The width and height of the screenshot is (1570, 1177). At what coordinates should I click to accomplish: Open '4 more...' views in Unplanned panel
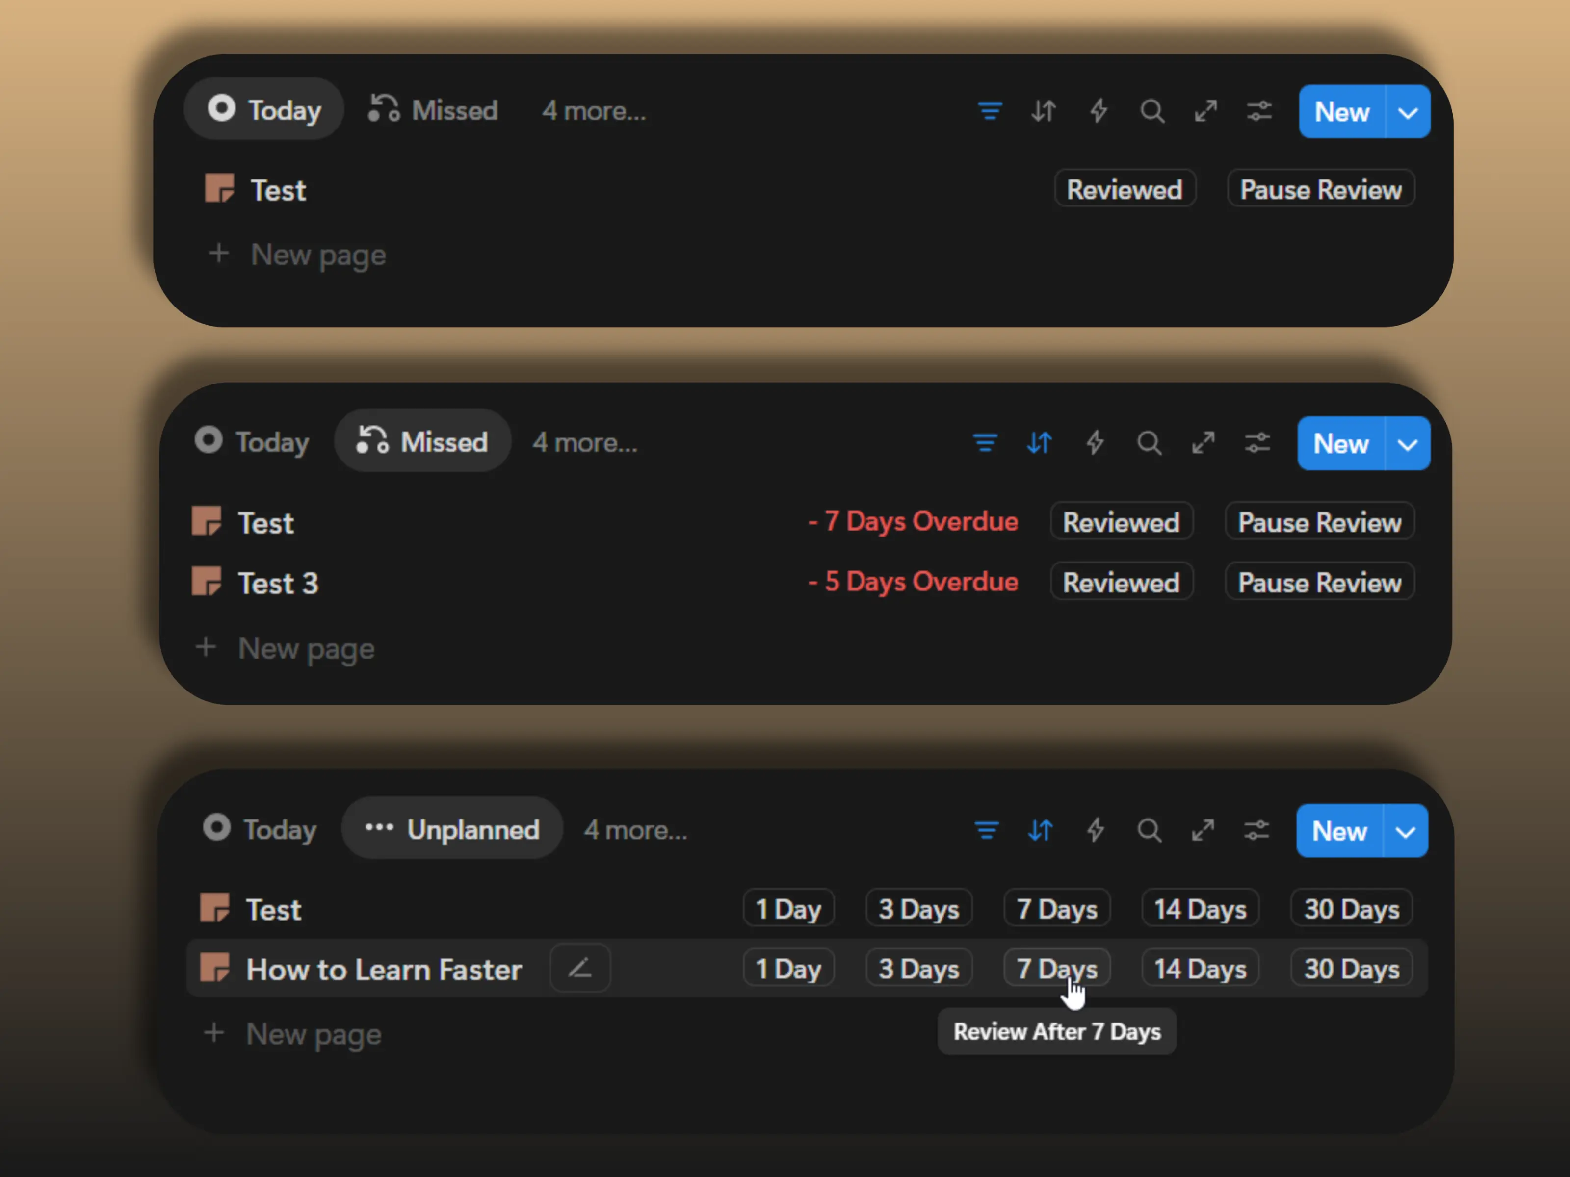(635, 830)
